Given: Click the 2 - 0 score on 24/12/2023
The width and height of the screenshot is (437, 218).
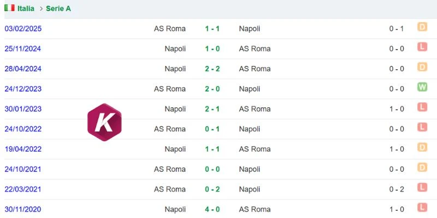Looking at the screenshot, I should tap(212, 89).
